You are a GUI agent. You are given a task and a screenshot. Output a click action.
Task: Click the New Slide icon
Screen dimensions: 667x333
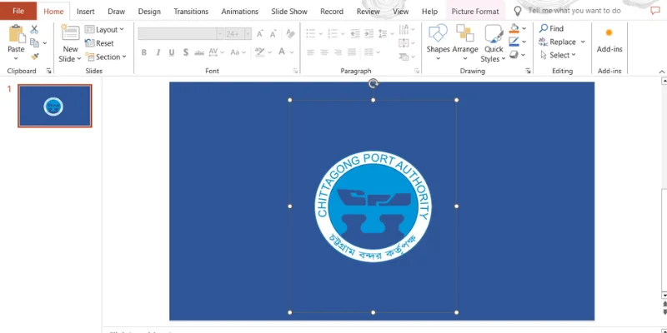click(x=71, y=32)
